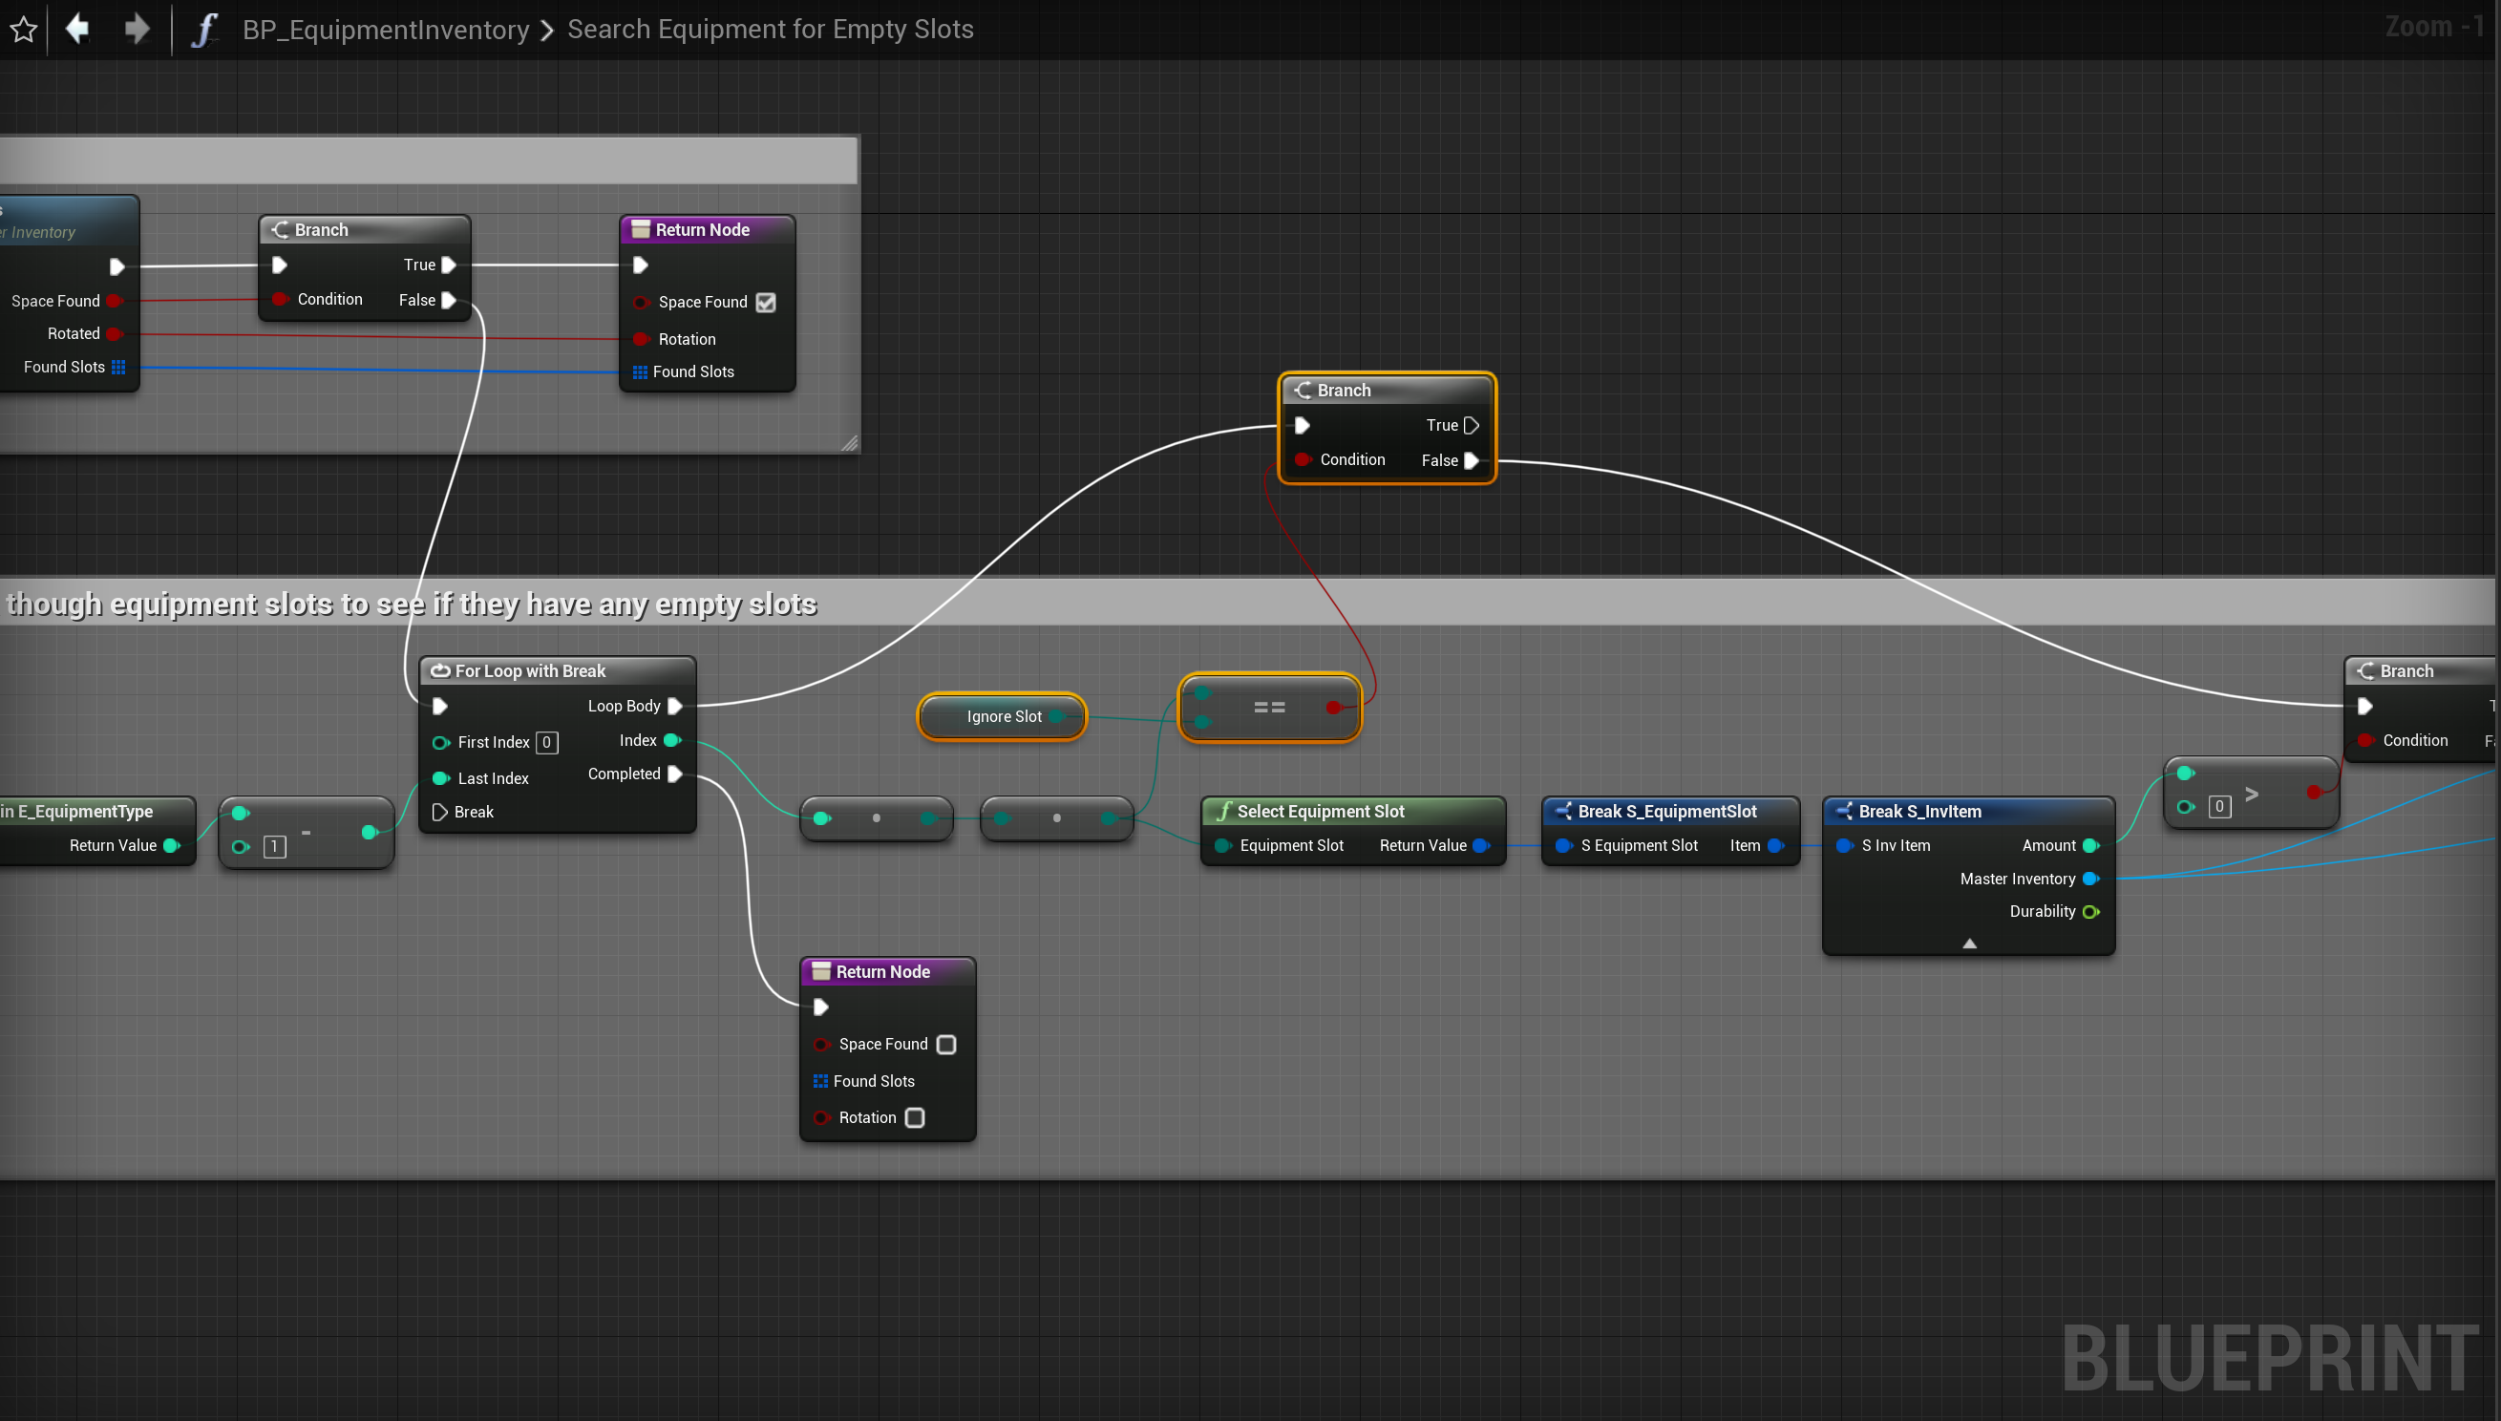
Task: Enable Rotation checkbox on lower Return Node
Action: point(914,1117)
